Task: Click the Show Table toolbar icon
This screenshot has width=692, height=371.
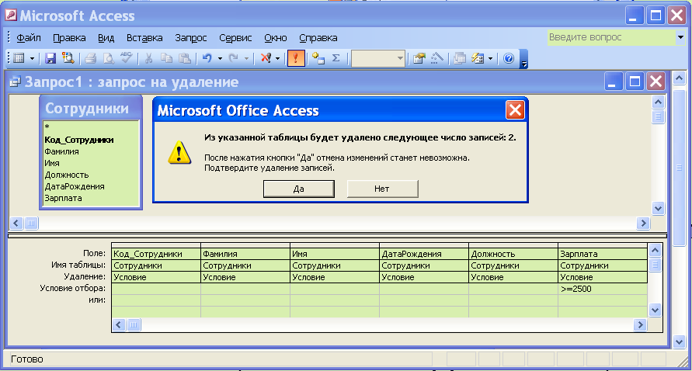Action: [x=318, y=58]
